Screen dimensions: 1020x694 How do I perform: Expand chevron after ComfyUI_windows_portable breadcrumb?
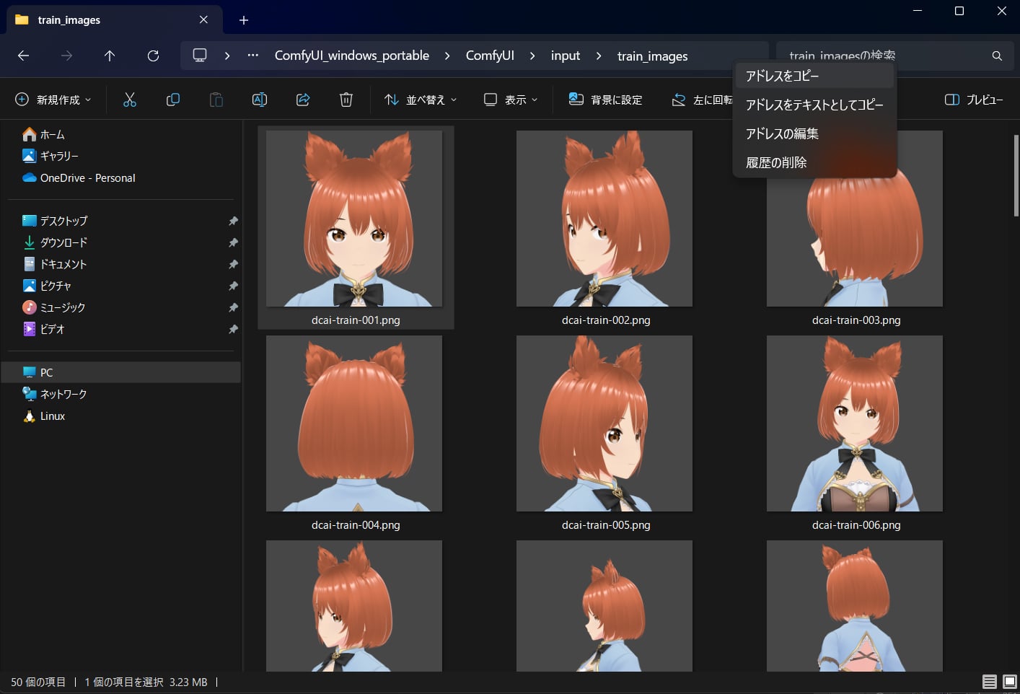click(447, 56)
